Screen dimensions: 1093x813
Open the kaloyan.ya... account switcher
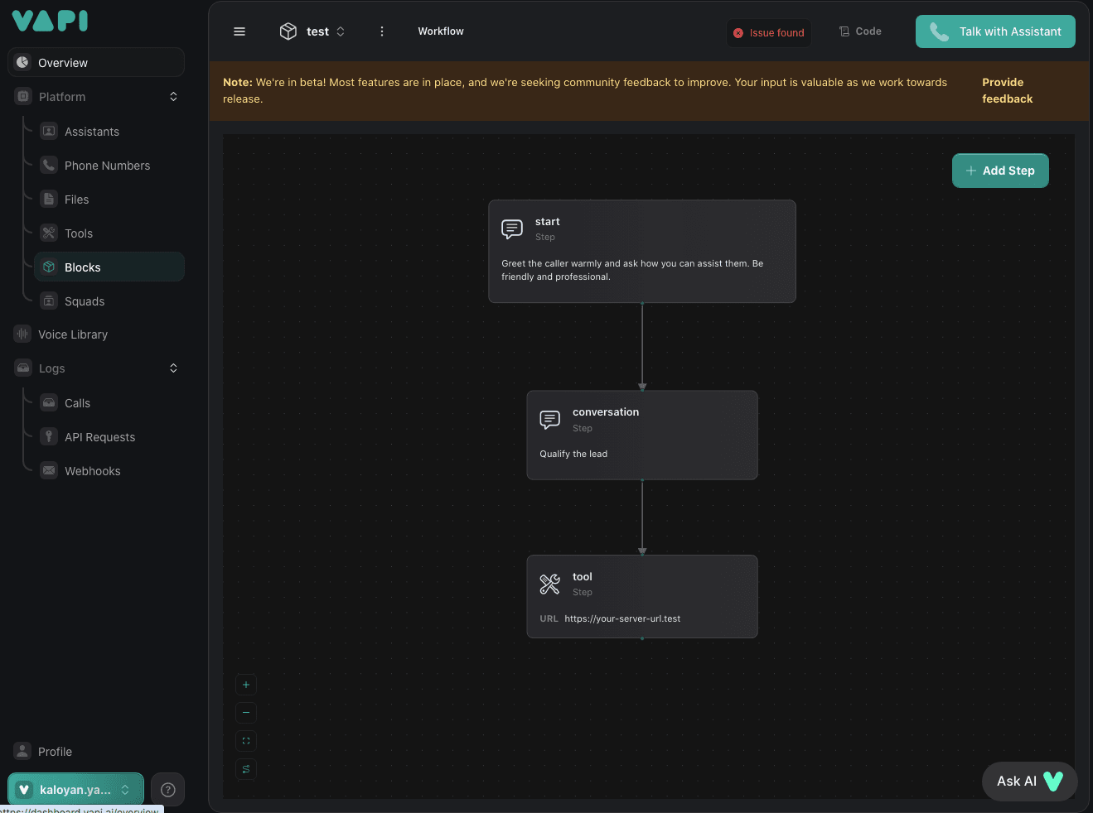pos(75,790)
